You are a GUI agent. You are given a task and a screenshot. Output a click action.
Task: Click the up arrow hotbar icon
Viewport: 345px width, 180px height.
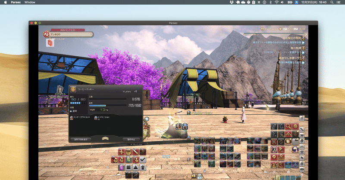click(143, 168)
